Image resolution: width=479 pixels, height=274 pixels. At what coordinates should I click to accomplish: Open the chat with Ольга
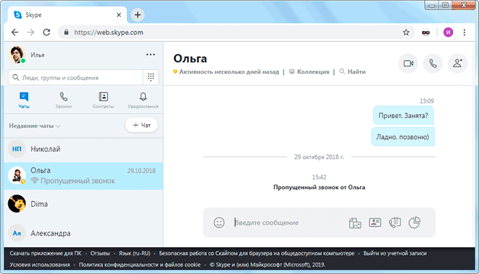click(x=84, y=175)
